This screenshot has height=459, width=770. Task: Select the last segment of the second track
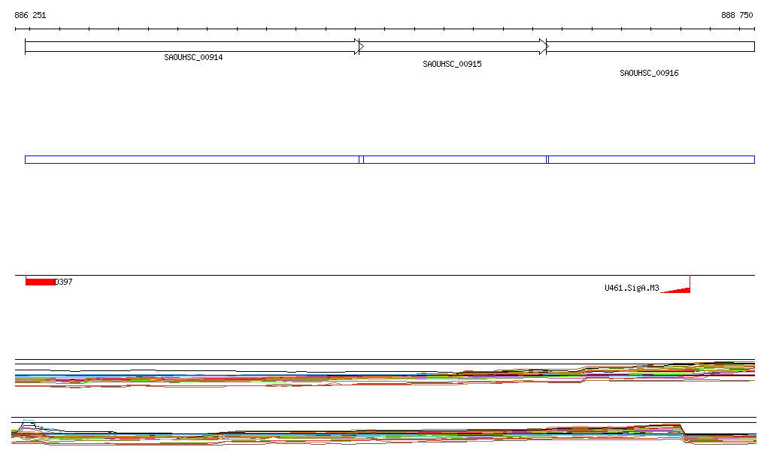651,159
